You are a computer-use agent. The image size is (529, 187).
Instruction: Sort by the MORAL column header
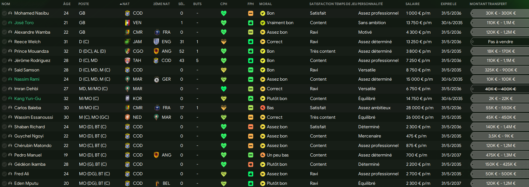(266, 4)
